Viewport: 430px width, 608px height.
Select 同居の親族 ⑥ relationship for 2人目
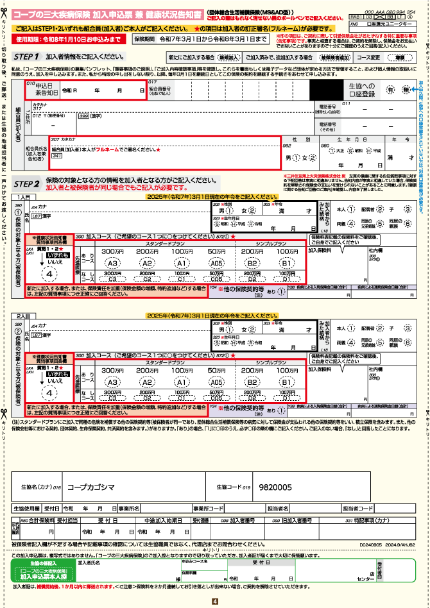(x=407, y=342)
